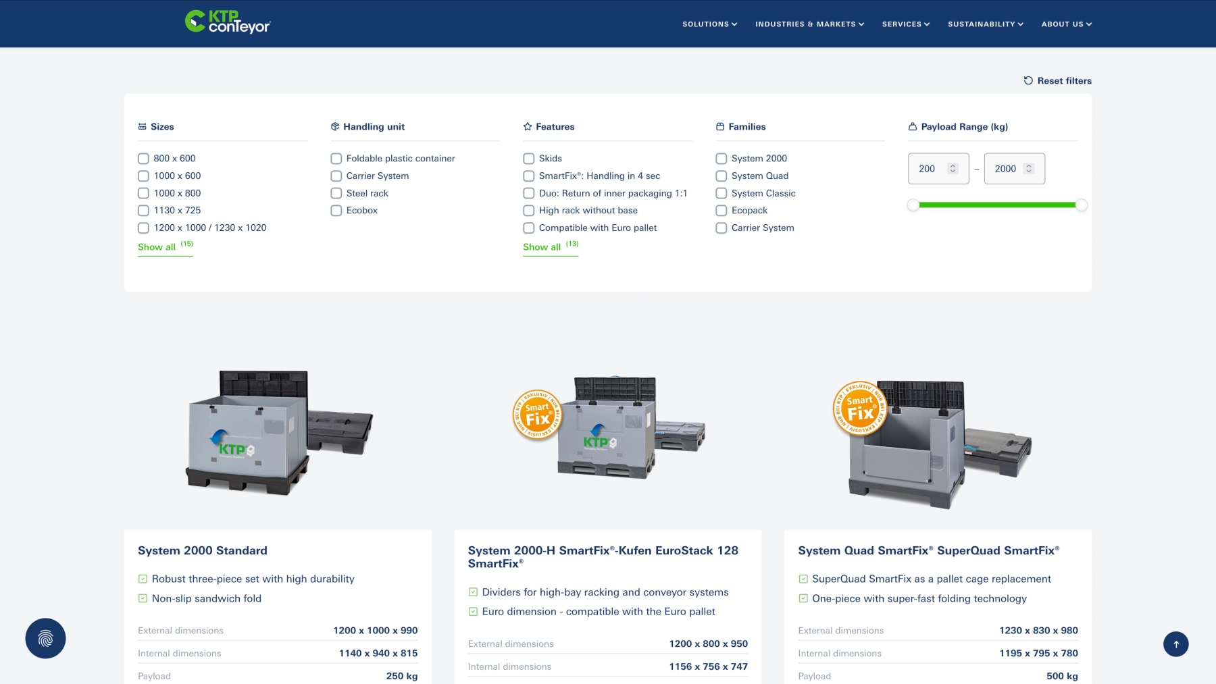Click the scroll-to-top arrow button
Viewport: 1216px width, 684px height.
[1176, 643]
